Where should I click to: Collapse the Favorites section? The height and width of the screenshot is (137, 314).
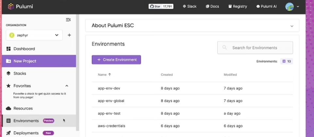pyautogui.click(x=67, y=86)
